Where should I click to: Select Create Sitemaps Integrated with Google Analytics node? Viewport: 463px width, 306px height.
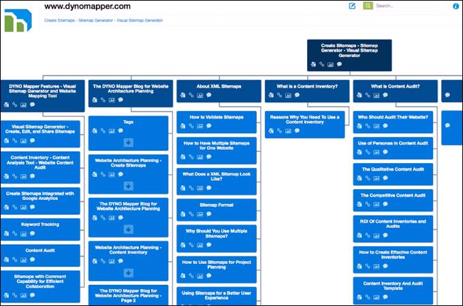pos(40,201)
